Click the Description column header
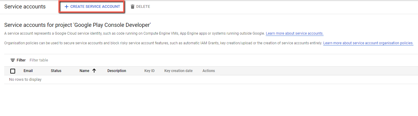Image resolution: width=418 pixels, height=116 pixels. coord(117,71)
